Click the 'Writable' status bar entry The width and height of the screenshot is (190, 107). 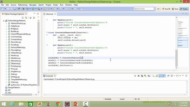[x=108, y=99]
